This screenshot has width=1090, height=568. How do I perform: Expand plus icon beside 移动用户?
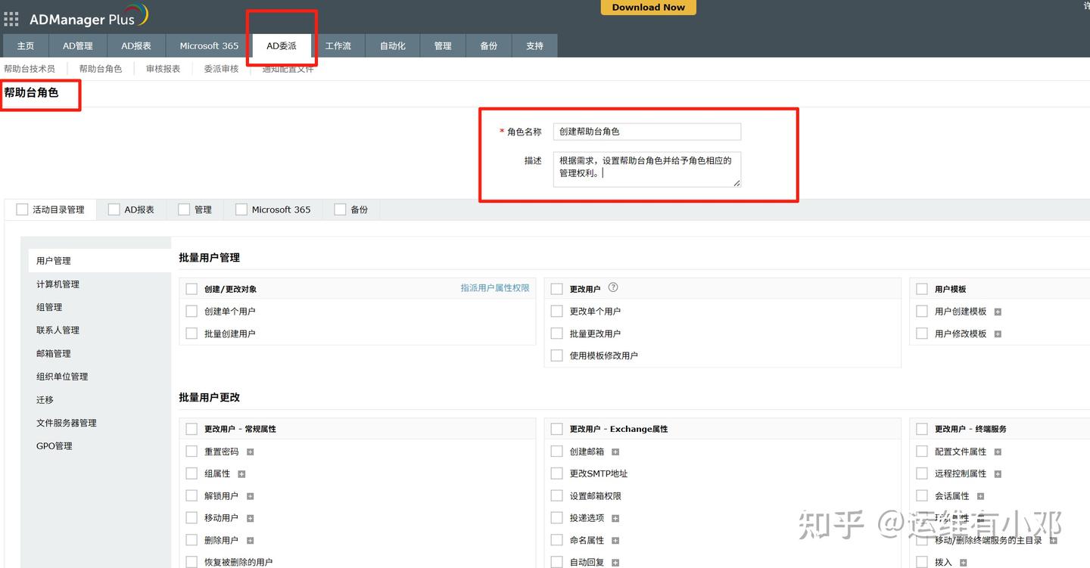(250, 518)
